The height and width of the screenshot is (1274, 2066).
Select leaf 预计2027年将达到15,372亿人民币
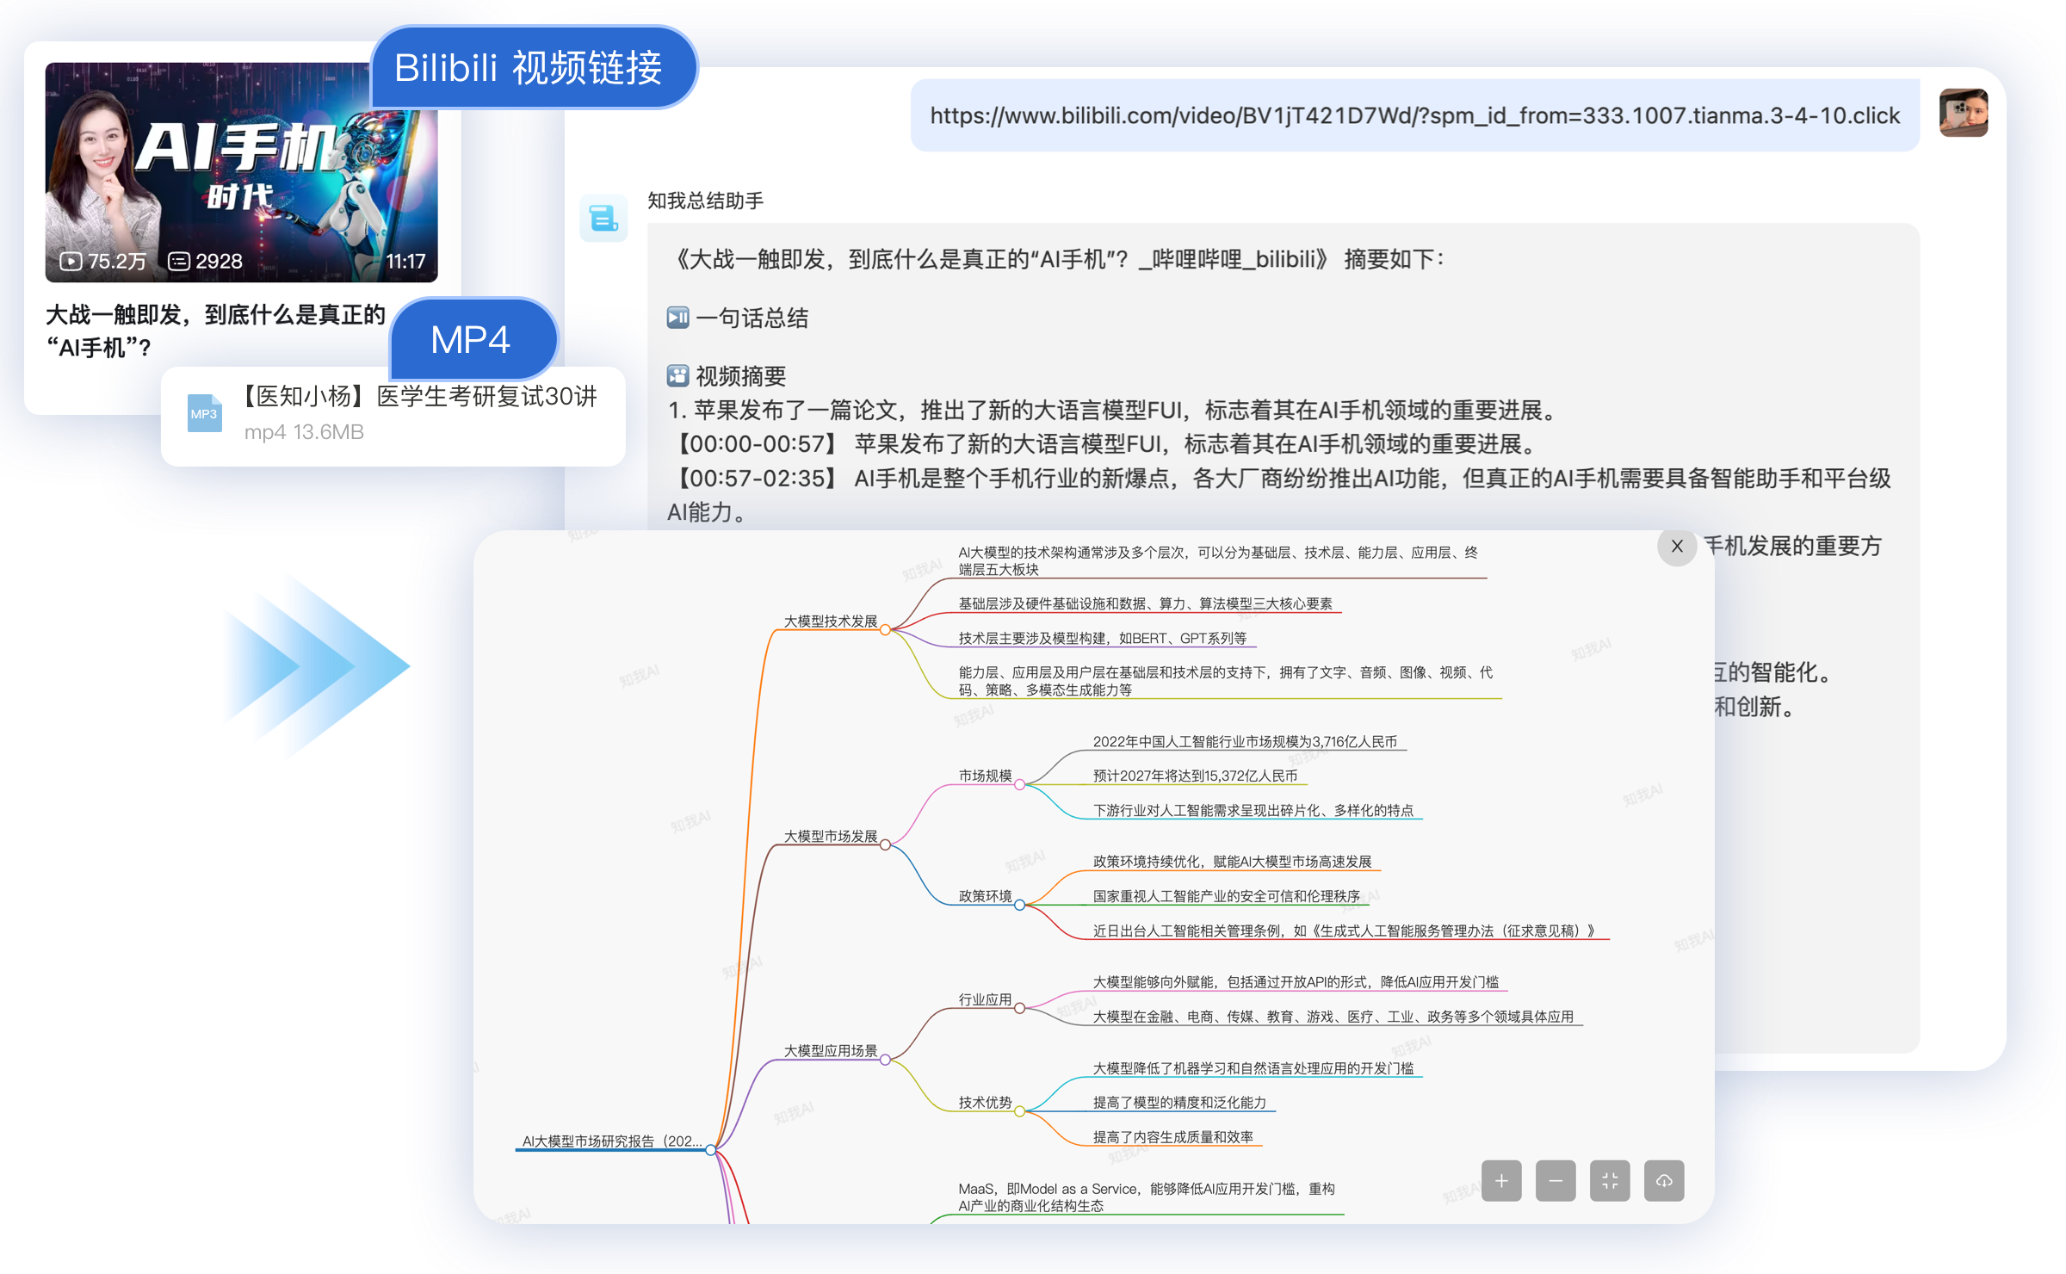(1195, 776)
